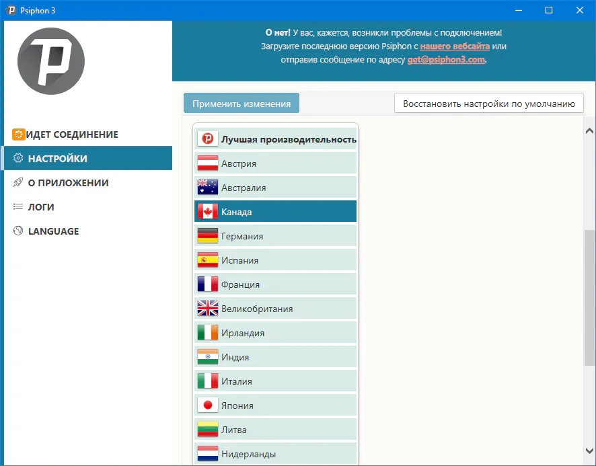
Task: Open the ЛОГИ logs tab
Action: [x=88, y=206]
